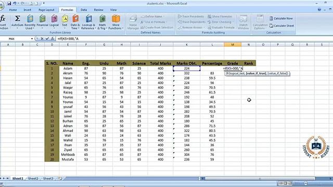This screenshot has height=187, width=333.
Task: Click Create from Selection
Action: tap(157, 28)
